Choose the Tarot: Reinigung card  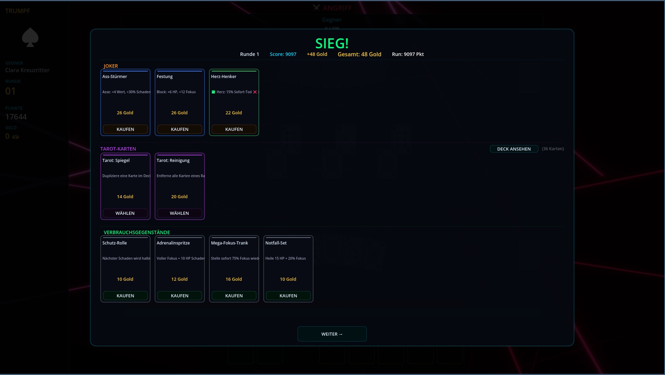[x=180, y=213]
